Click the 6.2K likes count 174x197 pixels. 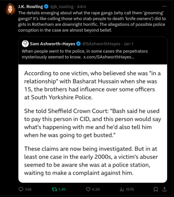(96, 189)
